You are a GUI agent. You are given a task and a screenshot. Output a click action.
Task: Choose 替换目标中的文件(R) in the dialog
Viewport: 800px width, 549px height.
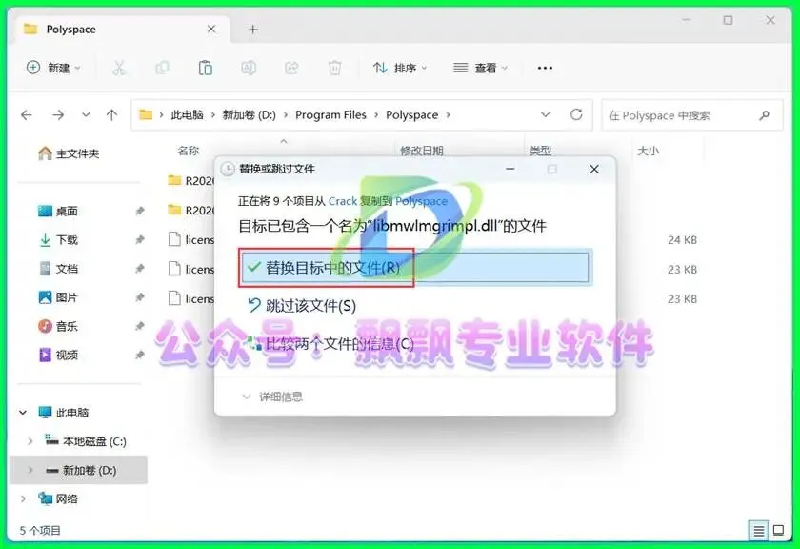point(415,267)
